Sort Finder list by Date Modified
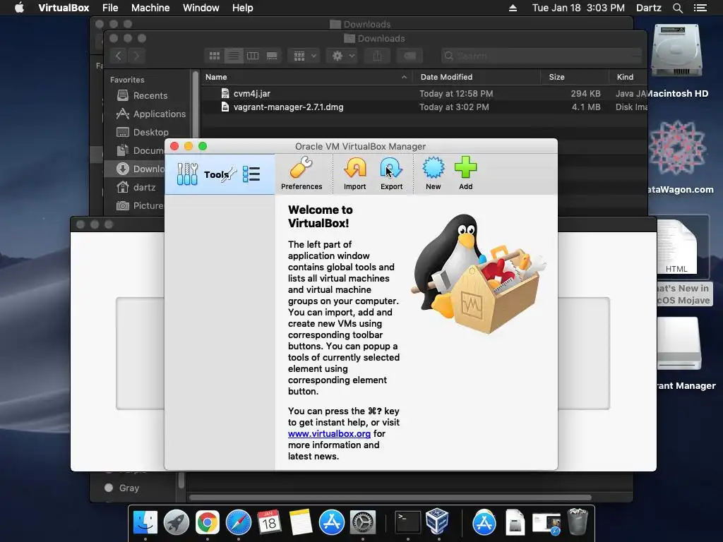723x542 pixels. click(477, 77)
